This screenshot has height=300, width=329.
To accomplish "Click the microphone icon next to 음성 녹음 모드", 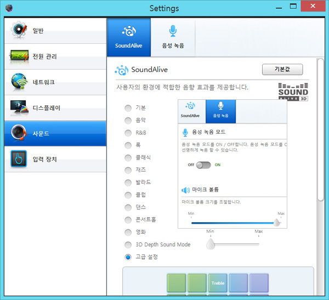I will (185, 133).
